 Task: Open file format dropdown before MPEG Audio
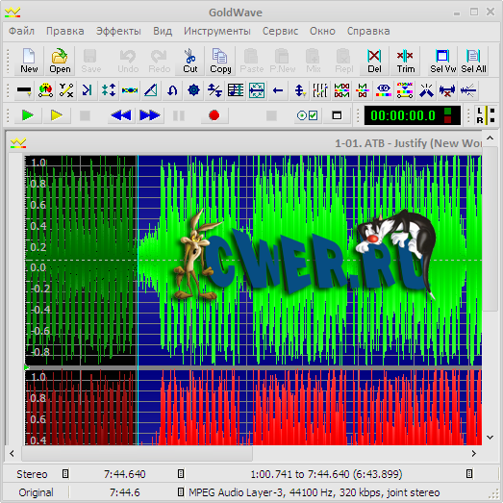(181, 492)
